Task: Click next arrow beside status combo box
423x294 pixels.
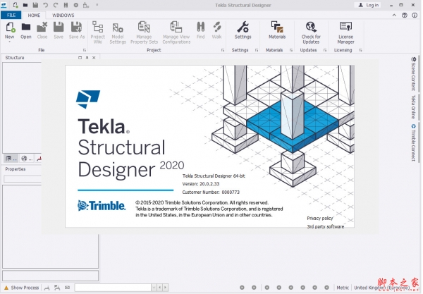Action: click(x=166, y=288)
